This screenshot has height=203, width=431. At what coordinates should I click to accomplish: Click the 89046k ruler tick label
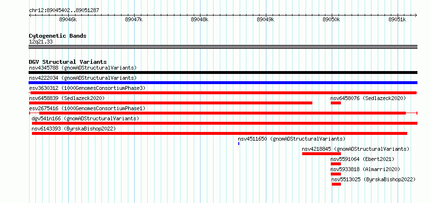coord(68,20)
